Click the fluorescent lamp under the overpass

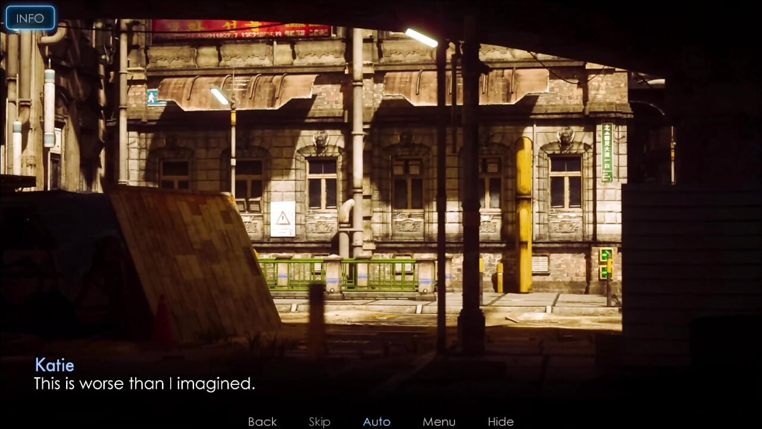tap(421, 38)
